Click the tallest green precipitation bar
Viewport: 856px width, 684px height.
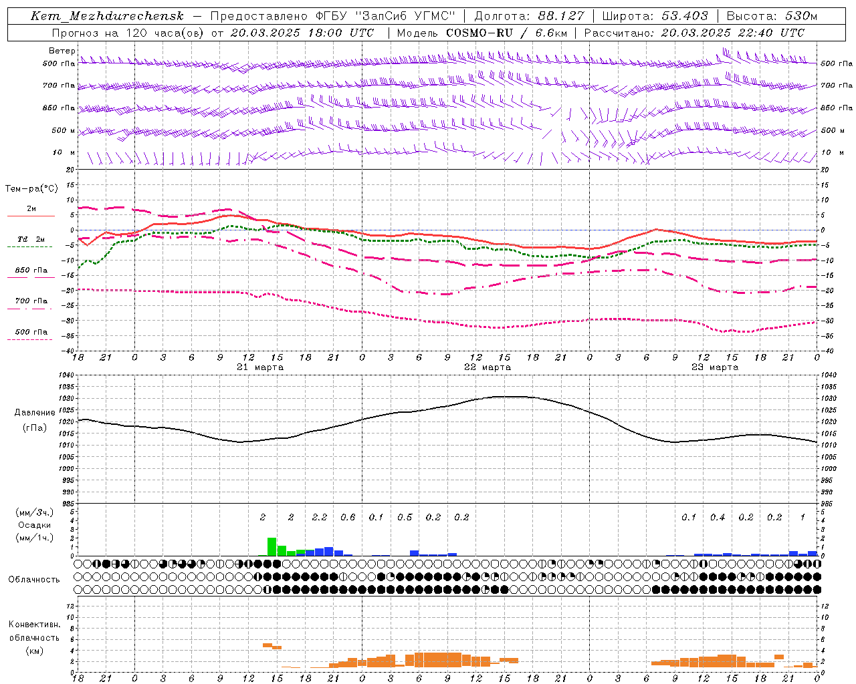(272, 546)
